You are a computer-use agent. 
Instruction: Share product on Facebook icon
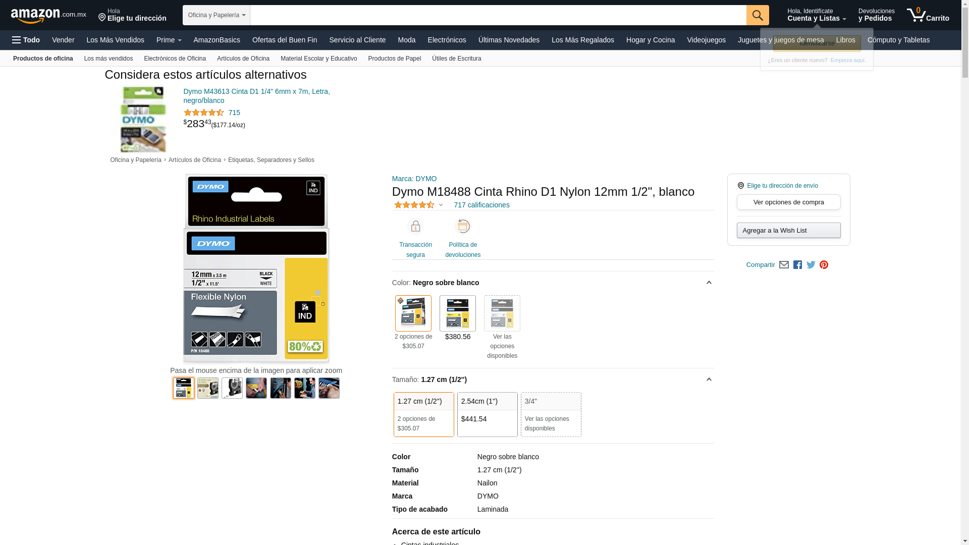click(797, 265)
